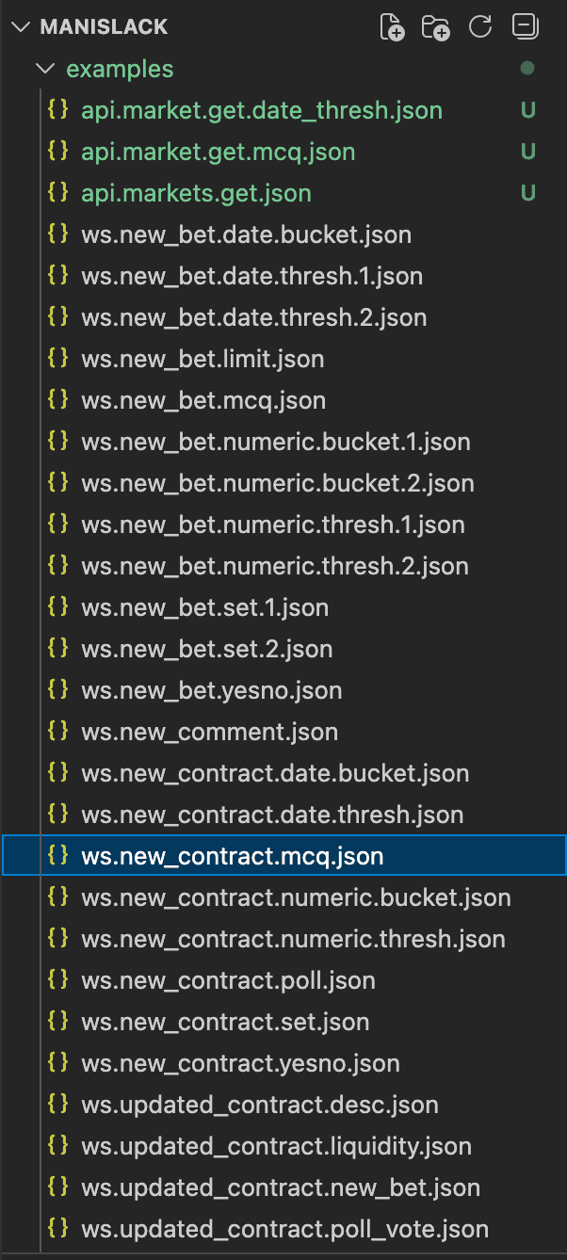This screenshot has height=1260, width=567.
Task: Open api.market.get.date_thresh.json file
Action: coord(261,110)
